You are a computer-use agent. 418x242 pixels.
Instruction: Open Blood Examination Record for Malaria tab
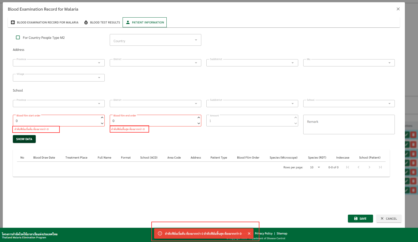(45, 22)
